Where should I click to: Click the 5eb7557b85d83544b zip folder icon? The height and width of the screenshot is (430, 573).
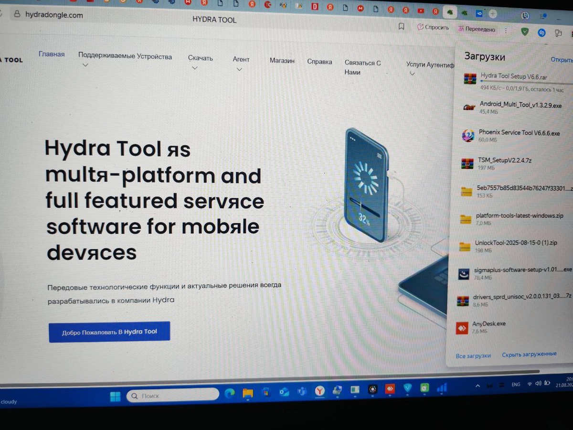467,192
